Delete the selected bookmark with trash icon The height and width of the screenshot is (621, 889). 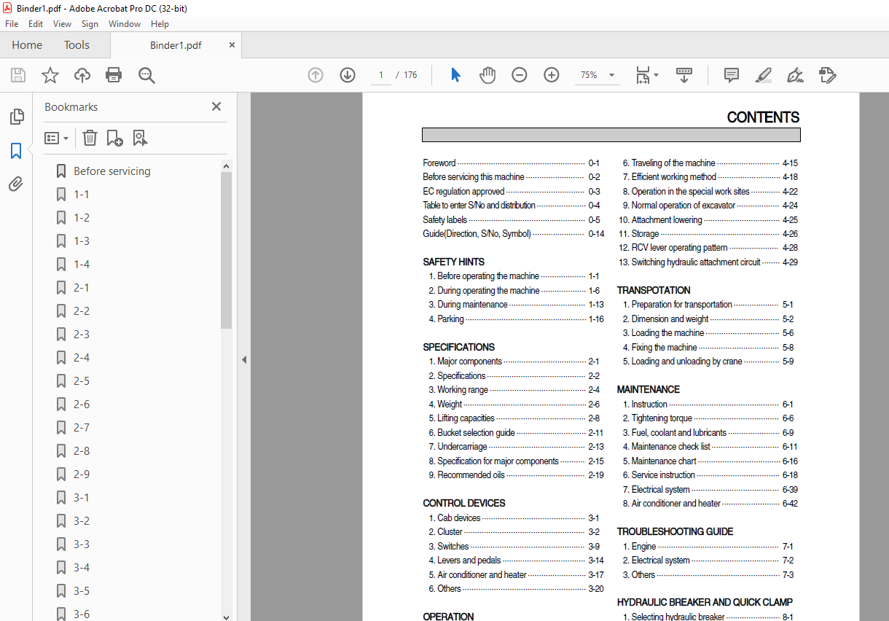tap(90, 138)
